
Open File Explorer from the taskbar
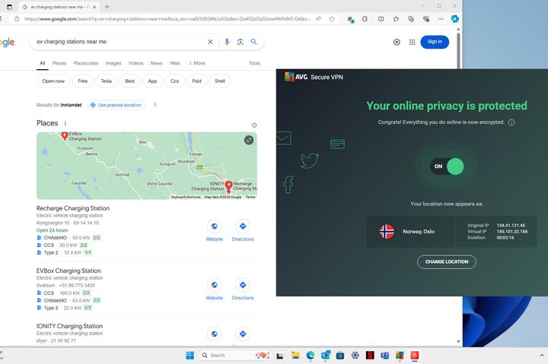pos(295,356)
